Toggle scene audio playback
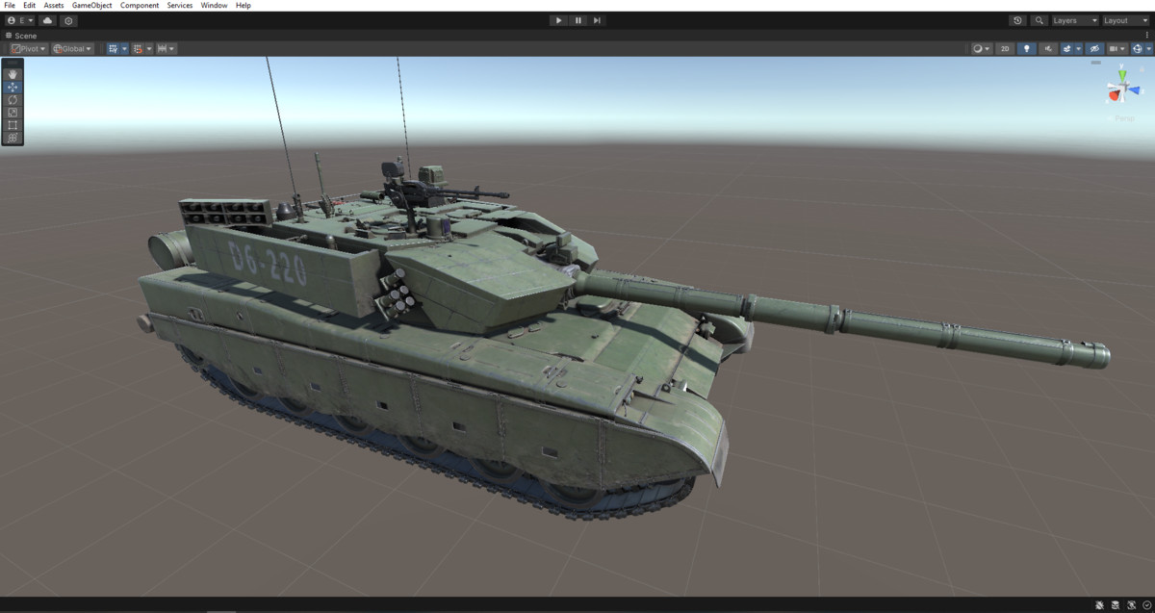Screen dimensions: 1155x613 pos(1048,48)
